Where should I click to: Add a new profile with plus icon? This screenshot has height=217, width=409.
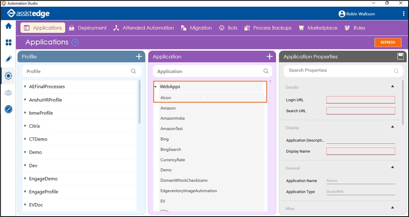[139, 57]
